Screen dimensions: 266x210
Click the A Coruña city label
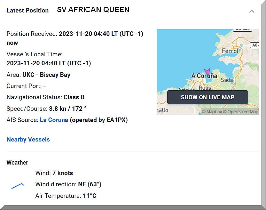204,76
